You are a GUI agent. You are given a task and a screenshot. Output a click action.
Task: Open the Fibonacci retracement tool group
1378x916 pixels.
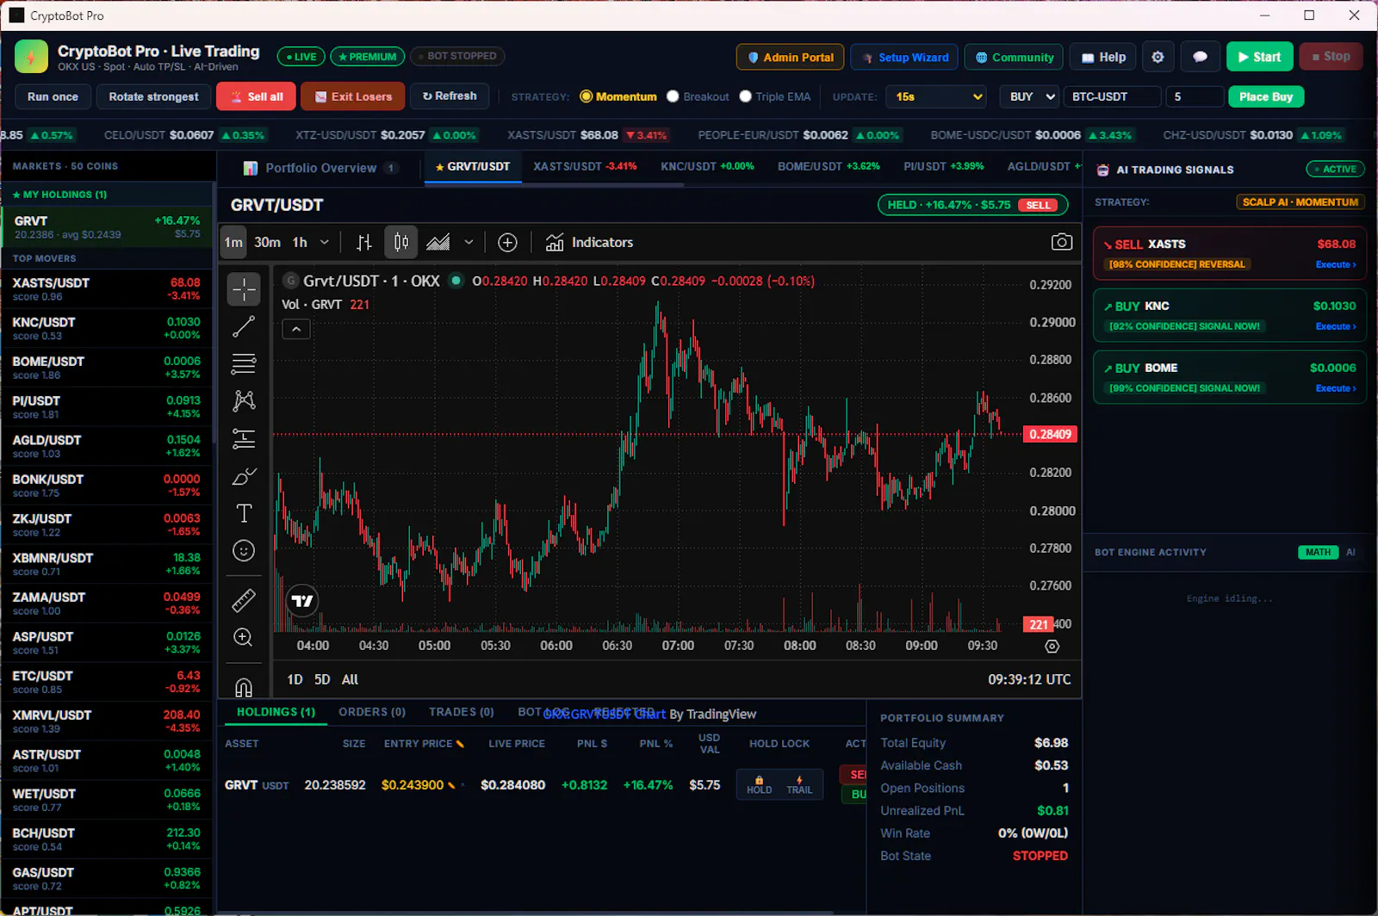point(244,363)
